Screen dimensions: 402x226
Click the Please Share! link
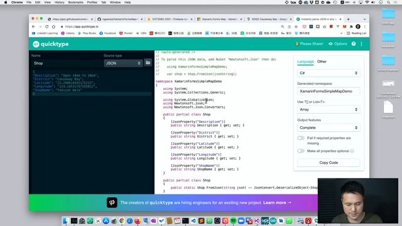click(310, 44)
